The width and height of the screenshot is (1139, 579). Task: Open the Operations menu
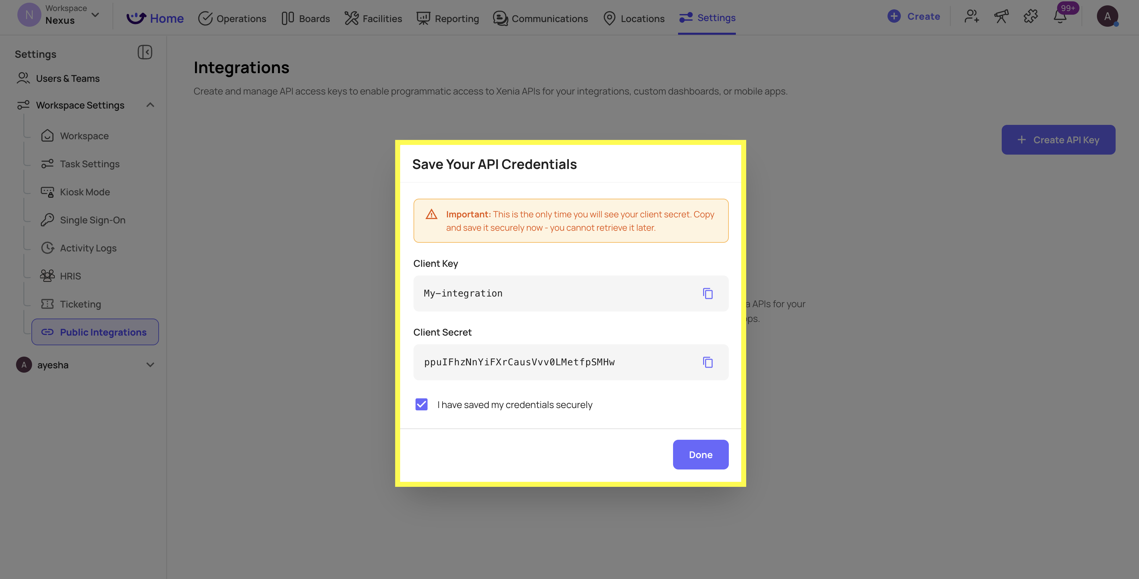tap(232, 19)
